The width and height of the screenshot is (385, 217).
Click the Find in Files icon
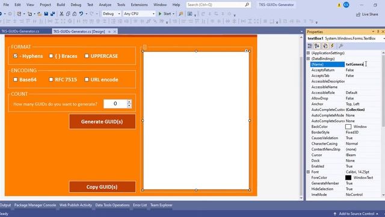[x=181, y=14]
